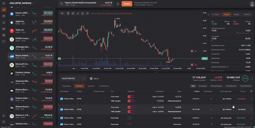The height and width of the screenshot is (128, 255).
Task: Set a price alert via header bell
Action: click(118, 4)
